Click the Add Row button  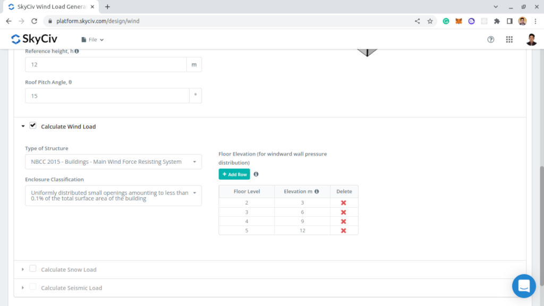coord(234,174)
